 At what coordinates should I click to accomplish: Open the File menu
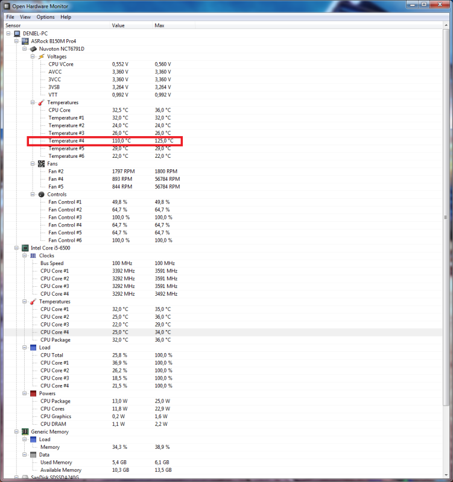point(10,17)
